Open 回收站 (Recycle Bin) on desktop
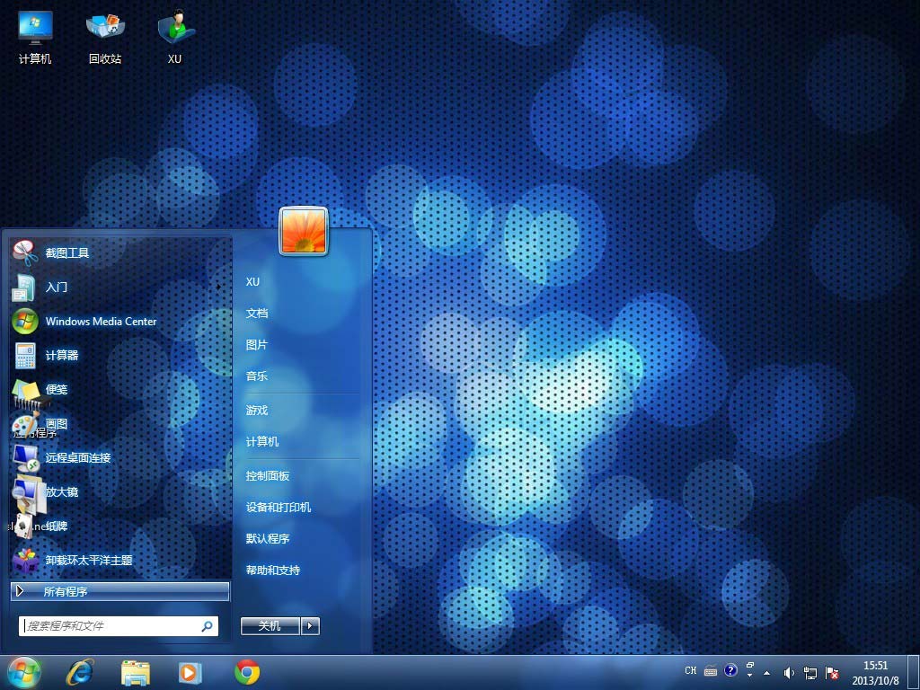920x690 pixels. click(x=105, y=38)
